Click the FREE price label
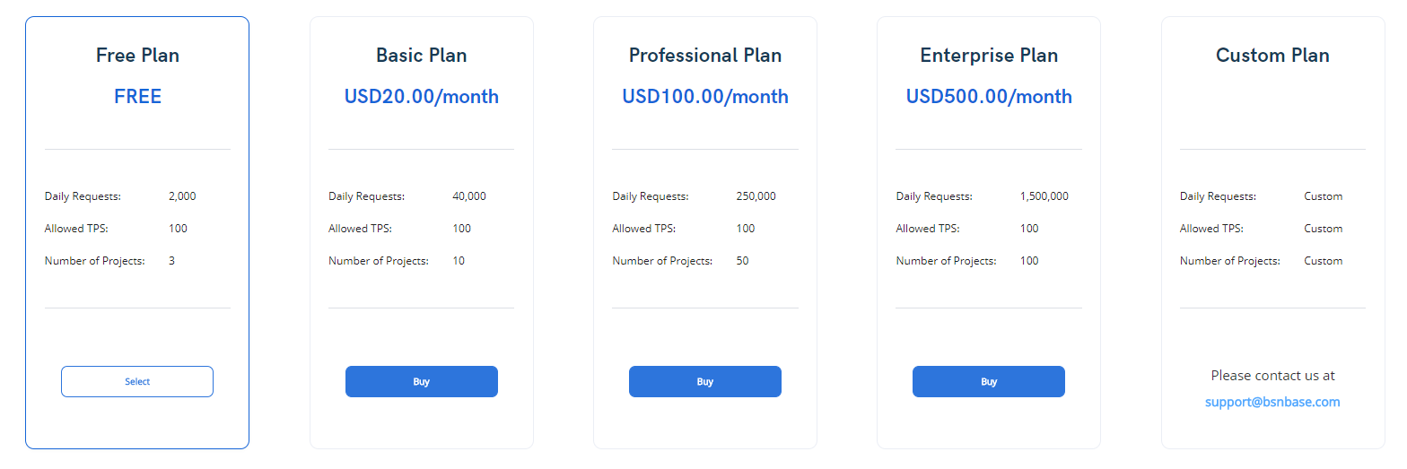 [x=137, y=96]
